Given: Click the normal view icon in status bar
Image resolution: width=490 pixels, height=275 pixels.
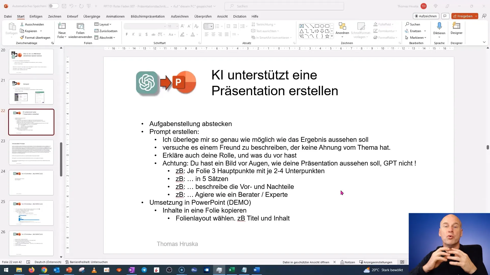Looking at the screenshot, I should click(x=402, y=262).
